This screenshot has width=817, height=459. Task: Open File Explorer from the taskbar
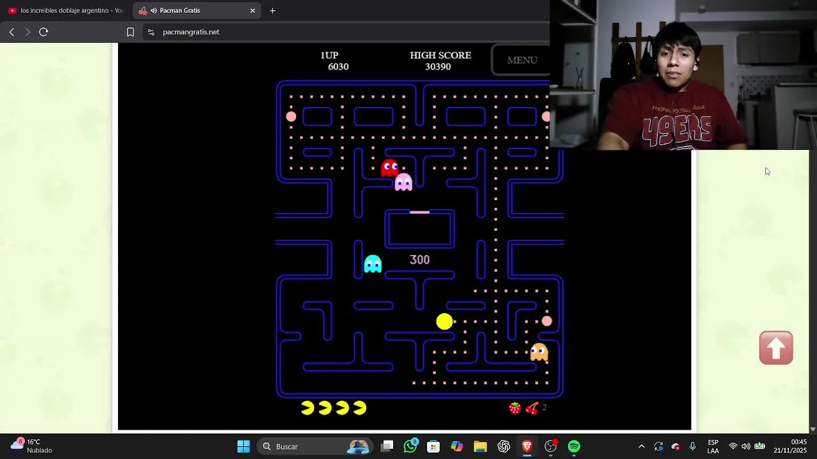[480, 446]
